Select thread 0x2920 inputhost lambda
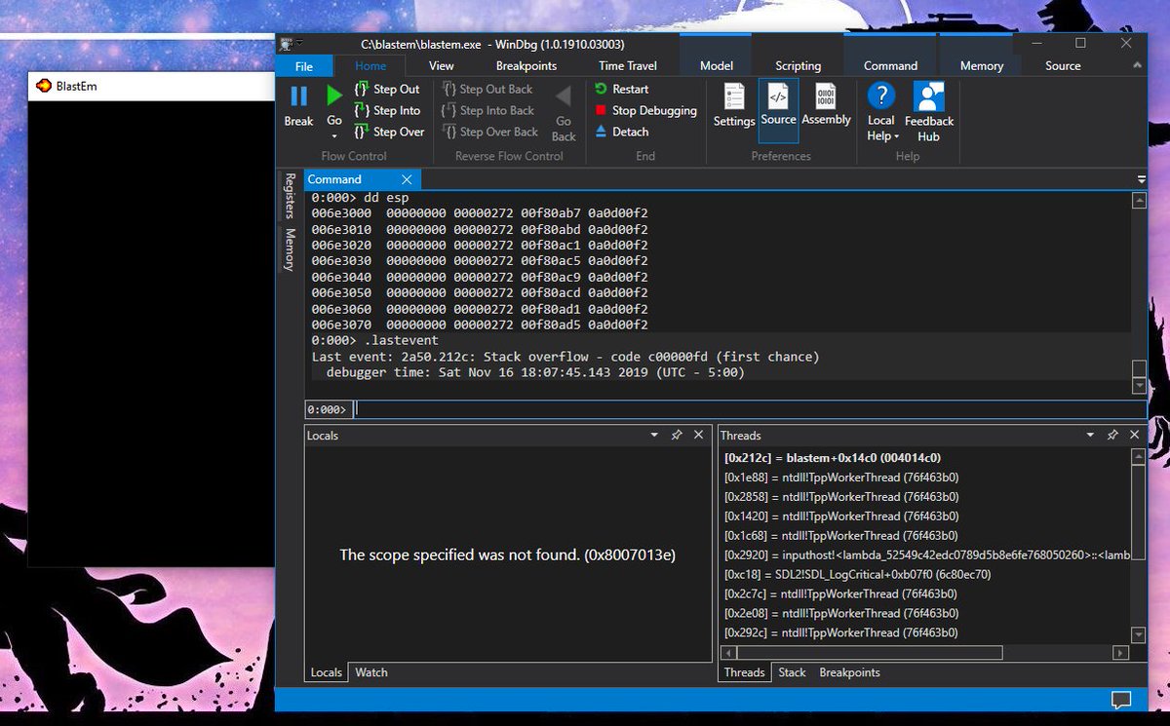 [927, 554]
